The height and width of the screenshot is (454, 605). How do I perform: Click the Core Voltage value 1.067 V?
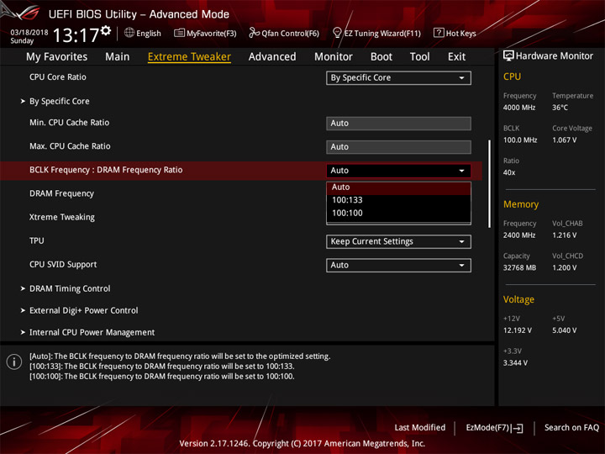tap(565, 140)
